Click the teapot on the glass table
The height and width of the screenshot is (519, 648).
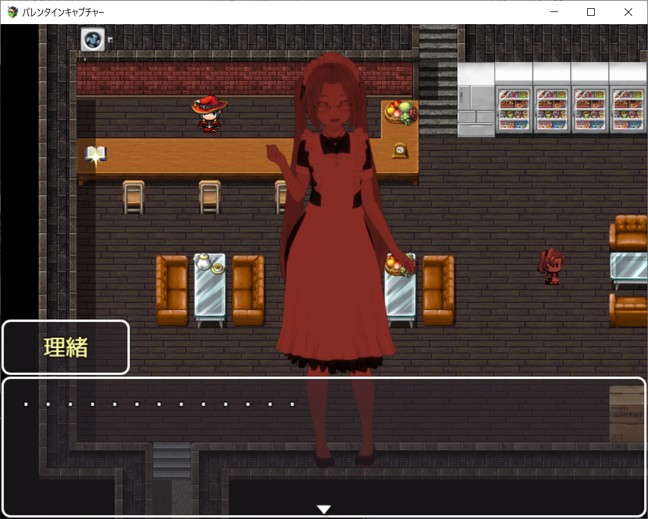(203, 262)
